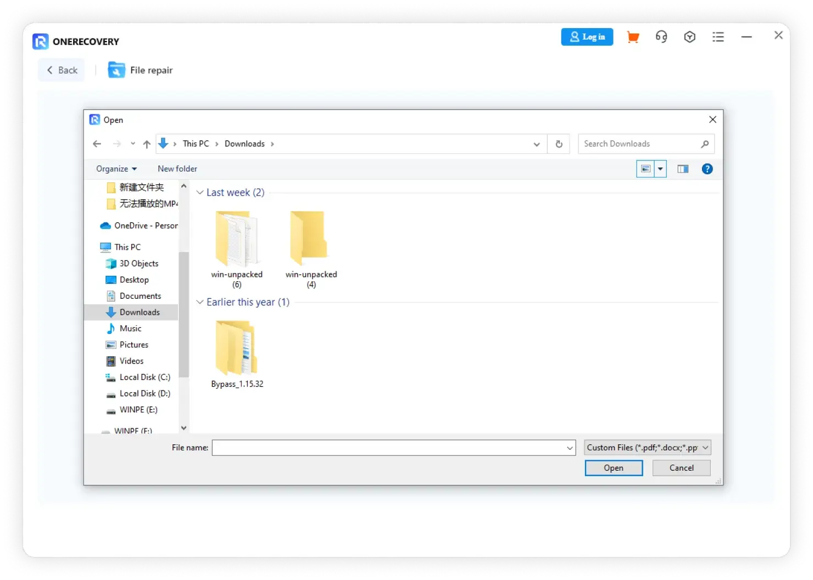
Task: Go up one folder level arrow
Action: click(147, 144)
